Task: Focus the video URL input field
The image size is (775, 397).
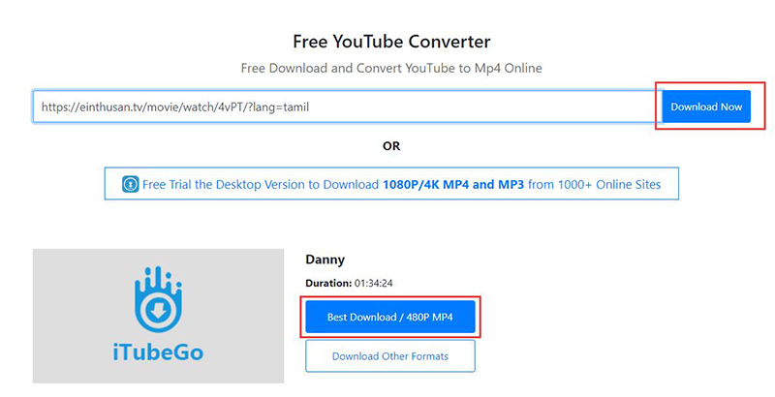Action: 348,107
